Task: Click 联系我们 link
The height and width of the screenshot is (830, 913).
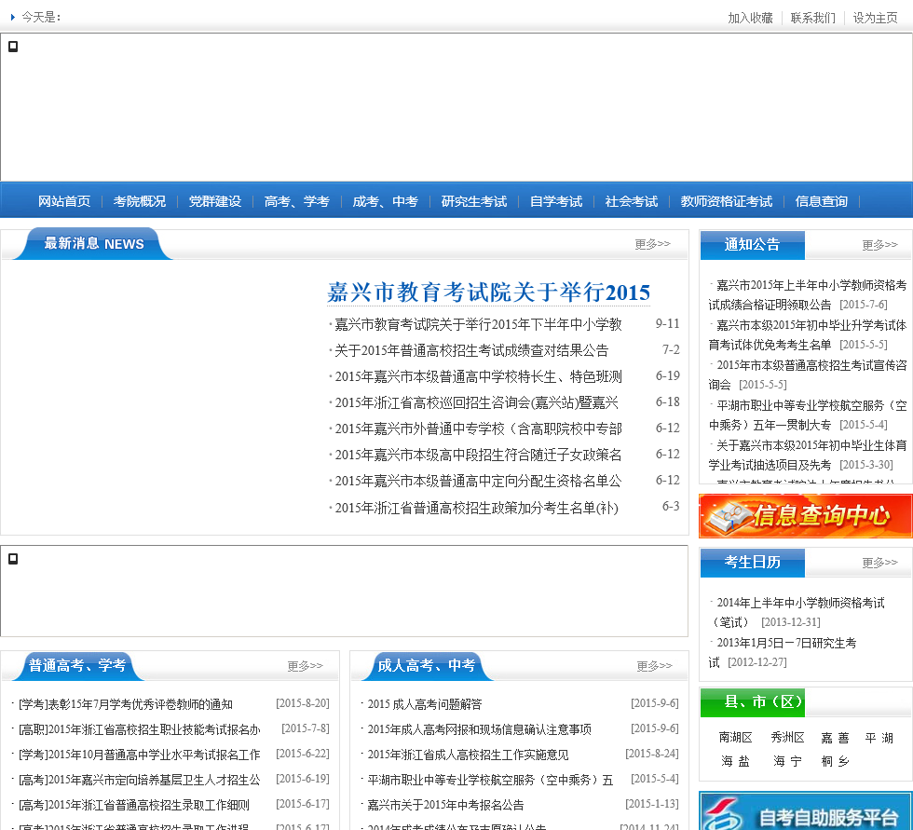Action: (812, 18)
